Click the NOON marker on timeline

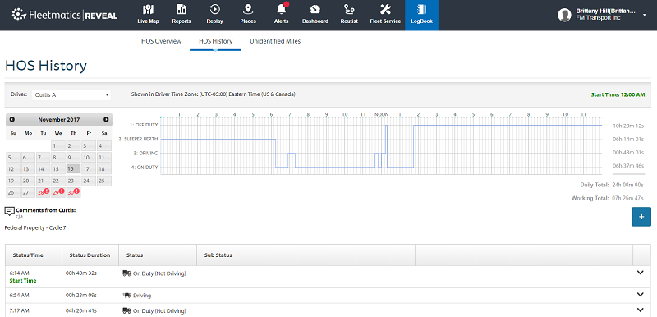(x=381, y=114)
